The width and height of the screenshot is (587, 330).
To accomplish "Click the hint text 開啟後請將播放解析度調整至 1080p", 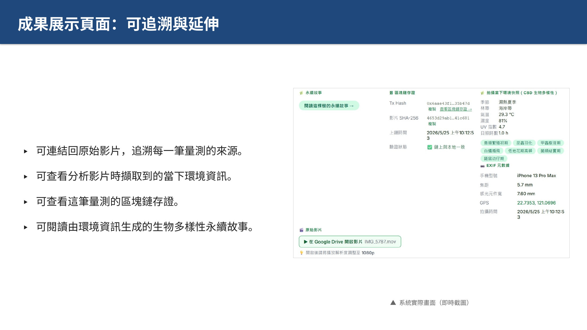I will coord(340,253).
